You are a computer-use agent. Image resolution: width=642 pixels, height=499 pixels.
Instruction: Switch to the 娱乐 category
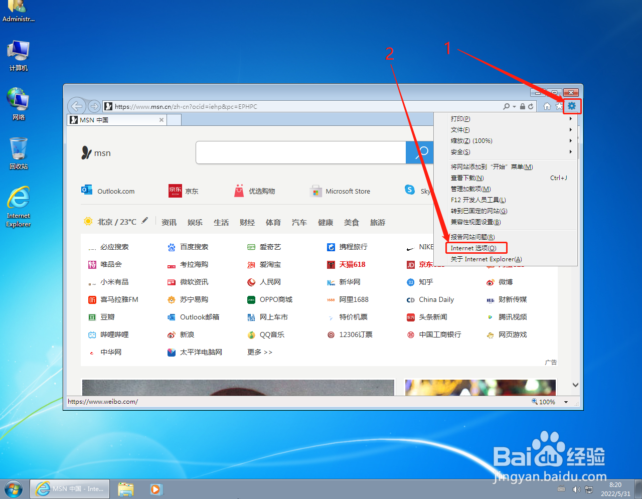[195, 222]
